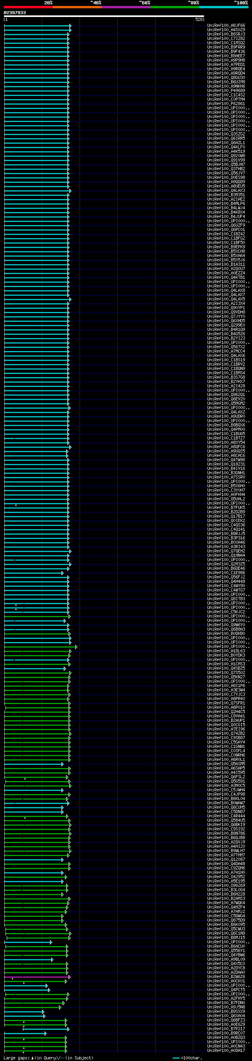Image resolution: width=252 pixels, height=1061 pixels.
Task: Click hit label UniRef100_Q4PCT5
Action: [x=226, y=990]
